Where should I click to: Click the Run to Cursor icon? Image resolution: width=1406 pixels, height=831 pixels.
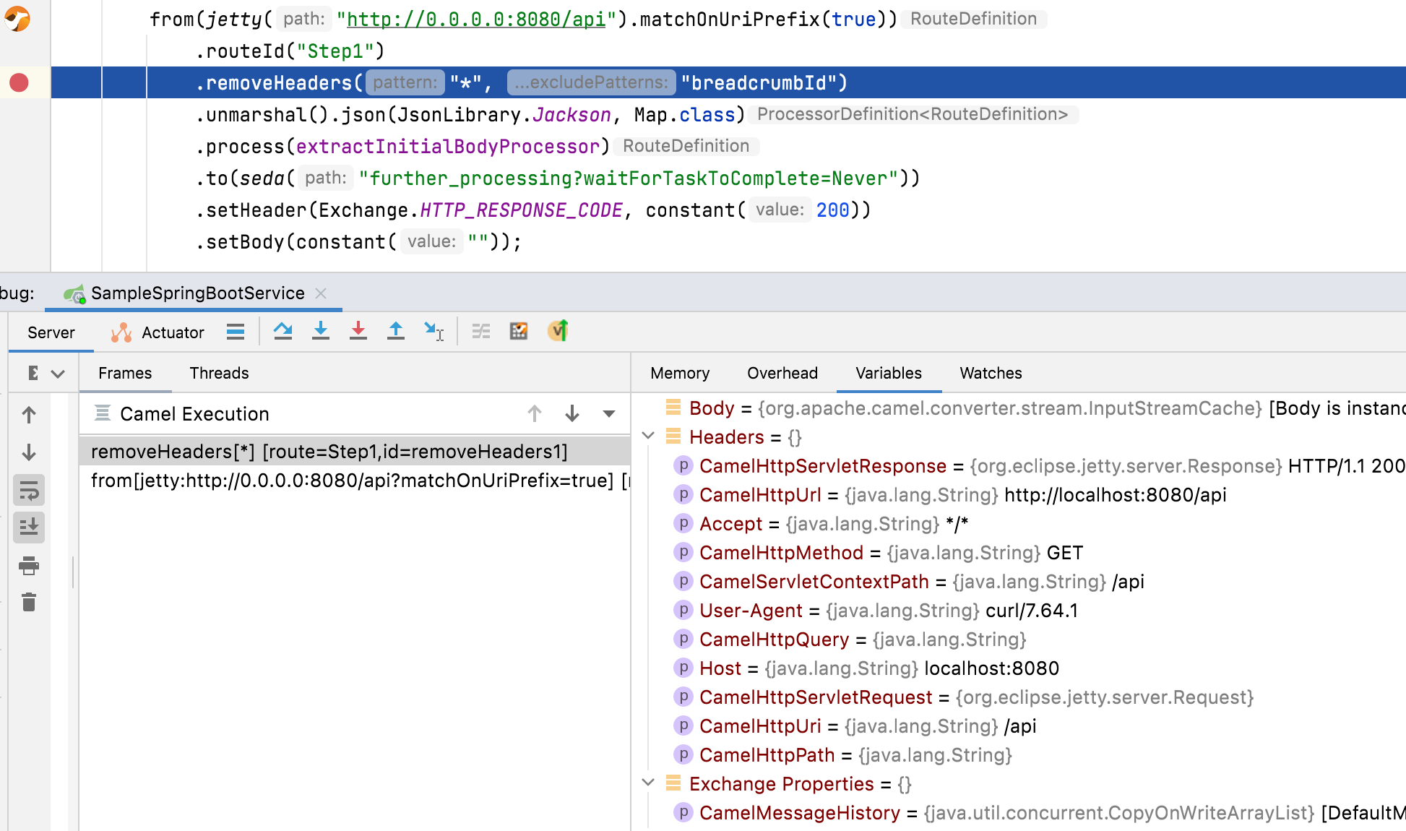pyautogui.click(x=434, y=332)
